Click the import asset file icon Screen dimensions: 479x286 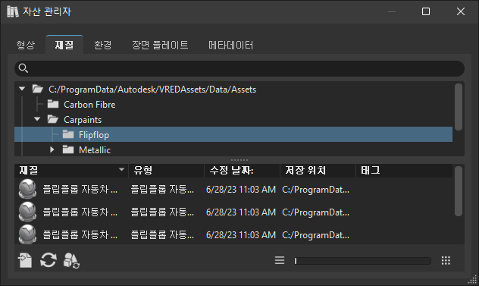(25, 260)
